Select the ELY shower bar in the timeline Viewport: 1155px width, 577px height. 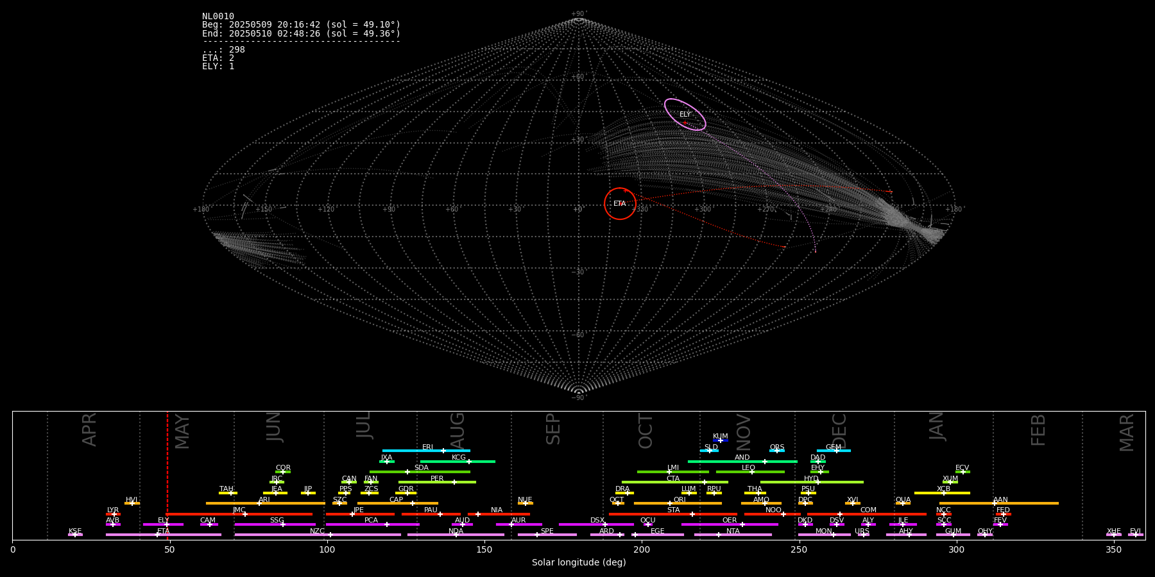tap(163, 524)
